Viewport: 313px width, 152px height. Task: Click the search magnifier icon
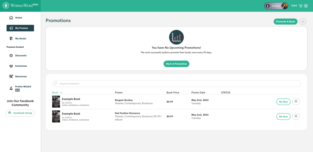coord(56,83)
